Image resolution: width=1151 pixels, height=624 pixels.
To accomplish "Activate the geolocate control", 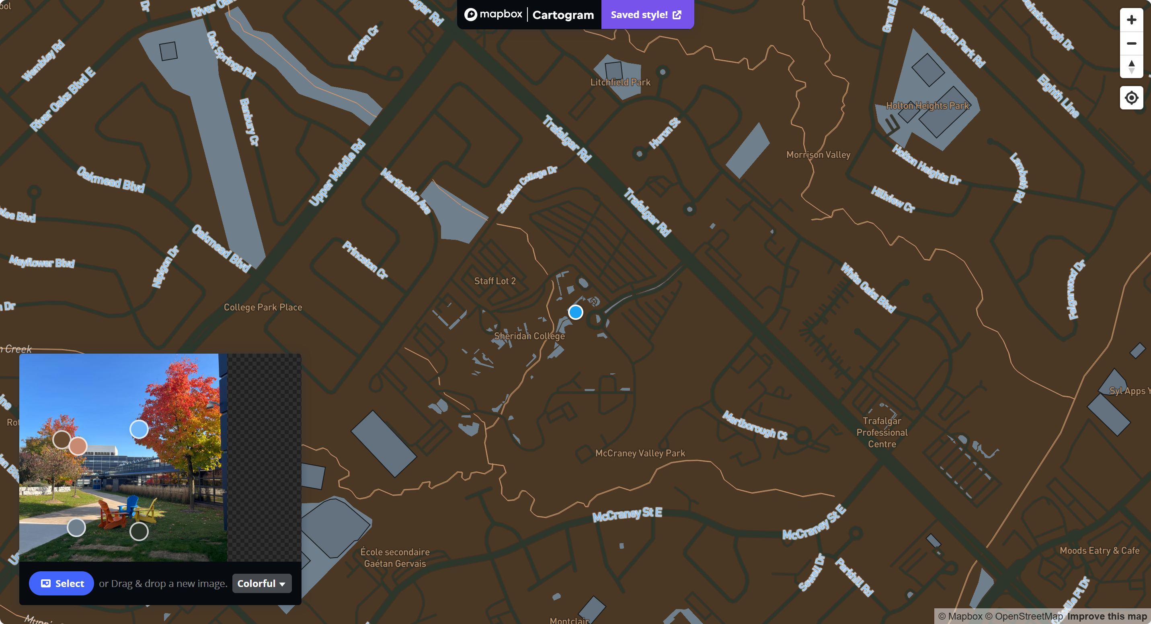I will [x=1131, y=97].
